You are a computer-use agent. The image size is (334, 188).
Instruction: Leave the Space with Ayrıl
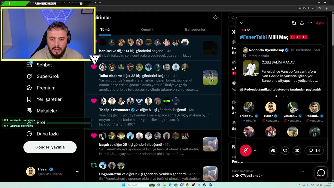coord(320,23)
